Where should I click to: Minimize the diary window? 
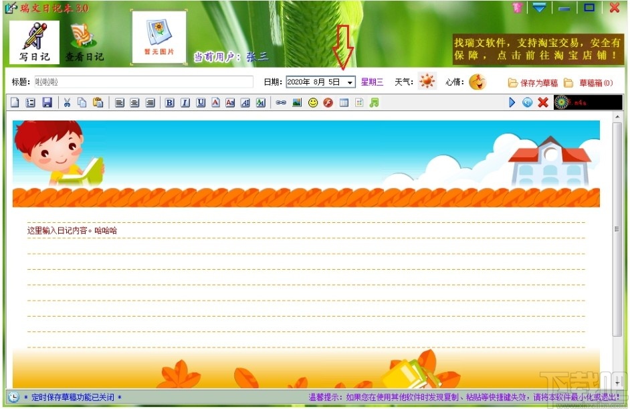(x=564, y=9)
